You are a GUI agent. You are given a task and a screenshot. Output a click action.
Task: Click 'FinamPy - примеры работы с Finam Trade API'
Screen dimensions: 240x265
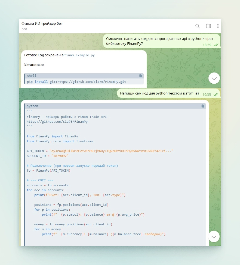tap(67, 117)
